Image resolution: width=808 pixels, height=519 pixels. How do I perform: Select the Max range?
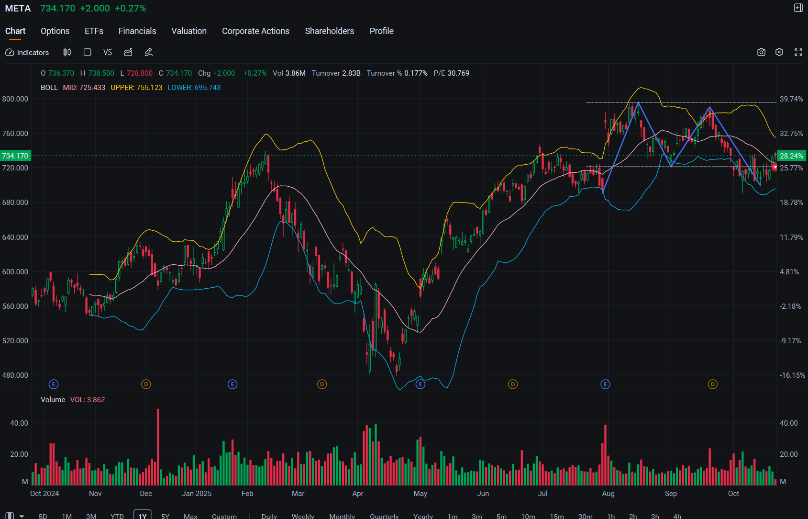190,516
